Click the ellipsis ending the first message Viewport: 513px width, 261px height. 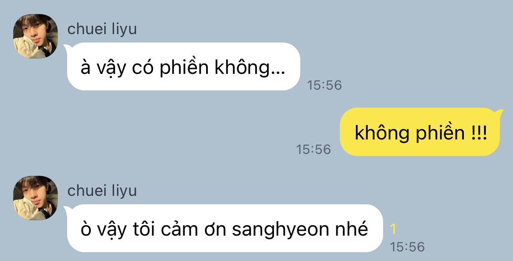pos(278,74)
